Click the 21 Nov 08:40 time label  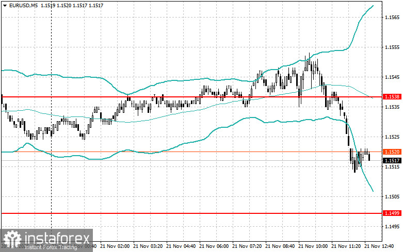[280, 246]
